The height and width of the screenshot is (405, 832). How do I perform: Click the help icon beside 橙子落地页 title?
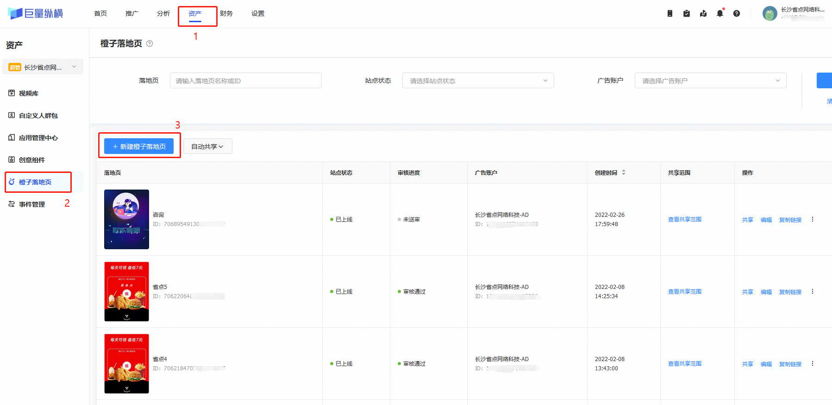[150, 43]
